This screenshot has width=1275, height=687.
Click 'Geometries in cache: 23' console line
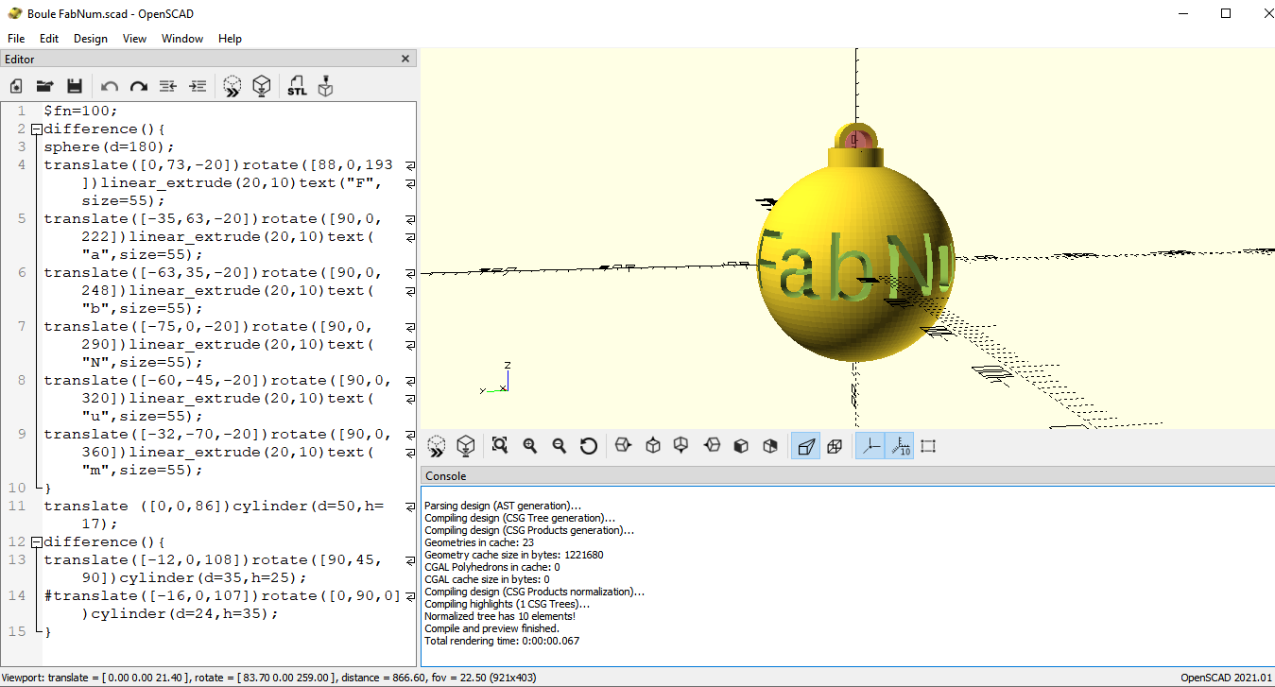coord(479,542)
